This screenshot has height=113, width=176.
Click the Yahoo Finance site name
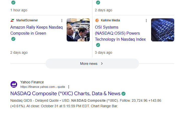pos(32,82)
